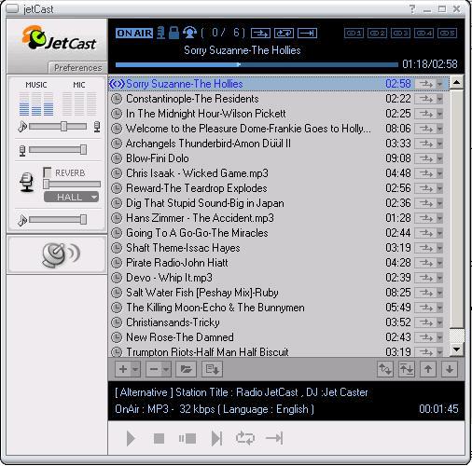Screen dimensions: 472x466
Task: Click the listener headset icon in display
Action: coord(189,33)
